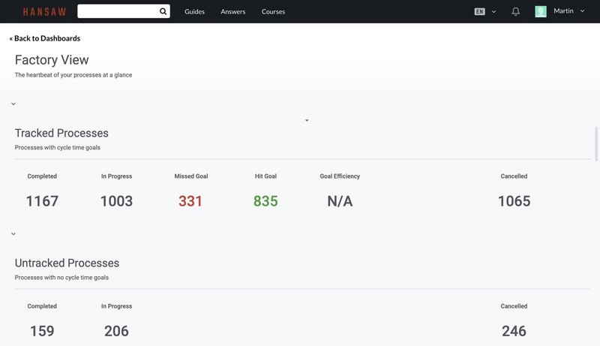Open the Answers menu
The width and height of the screenshot is (600, 346).
(233, 11)
